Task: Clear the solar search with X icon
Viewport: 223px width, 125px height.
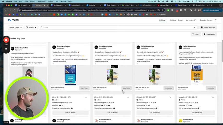Action: [195, 27]
